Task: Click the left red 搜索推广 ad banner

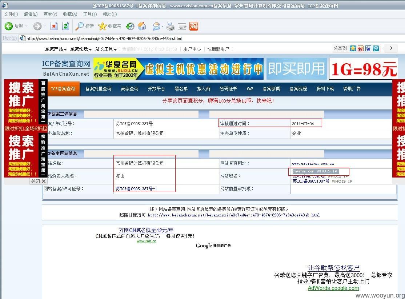Action: point(25,128)
